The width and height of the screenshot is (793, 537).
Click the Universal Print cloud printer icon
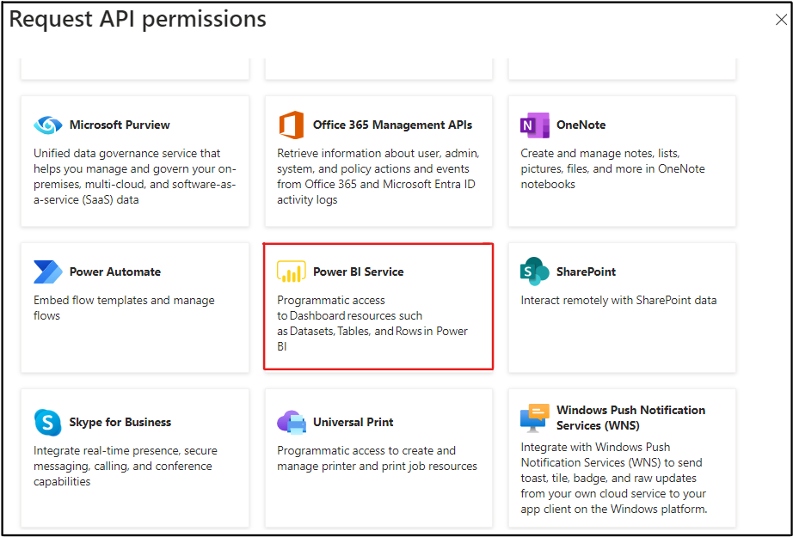tap(292, 422)
